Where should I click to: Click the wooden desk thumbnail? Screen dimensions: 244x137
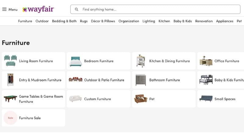[206, 61]
